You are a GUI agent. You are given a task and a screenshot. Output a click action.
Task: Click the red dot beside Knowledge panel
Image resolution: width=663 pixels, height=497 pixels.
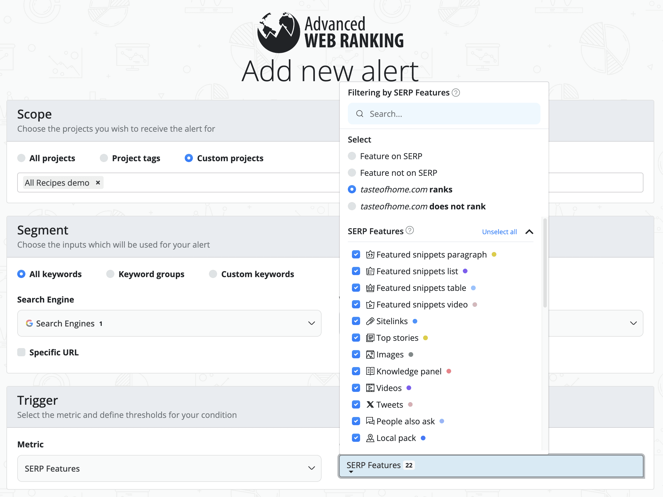[x=449, y=371]
